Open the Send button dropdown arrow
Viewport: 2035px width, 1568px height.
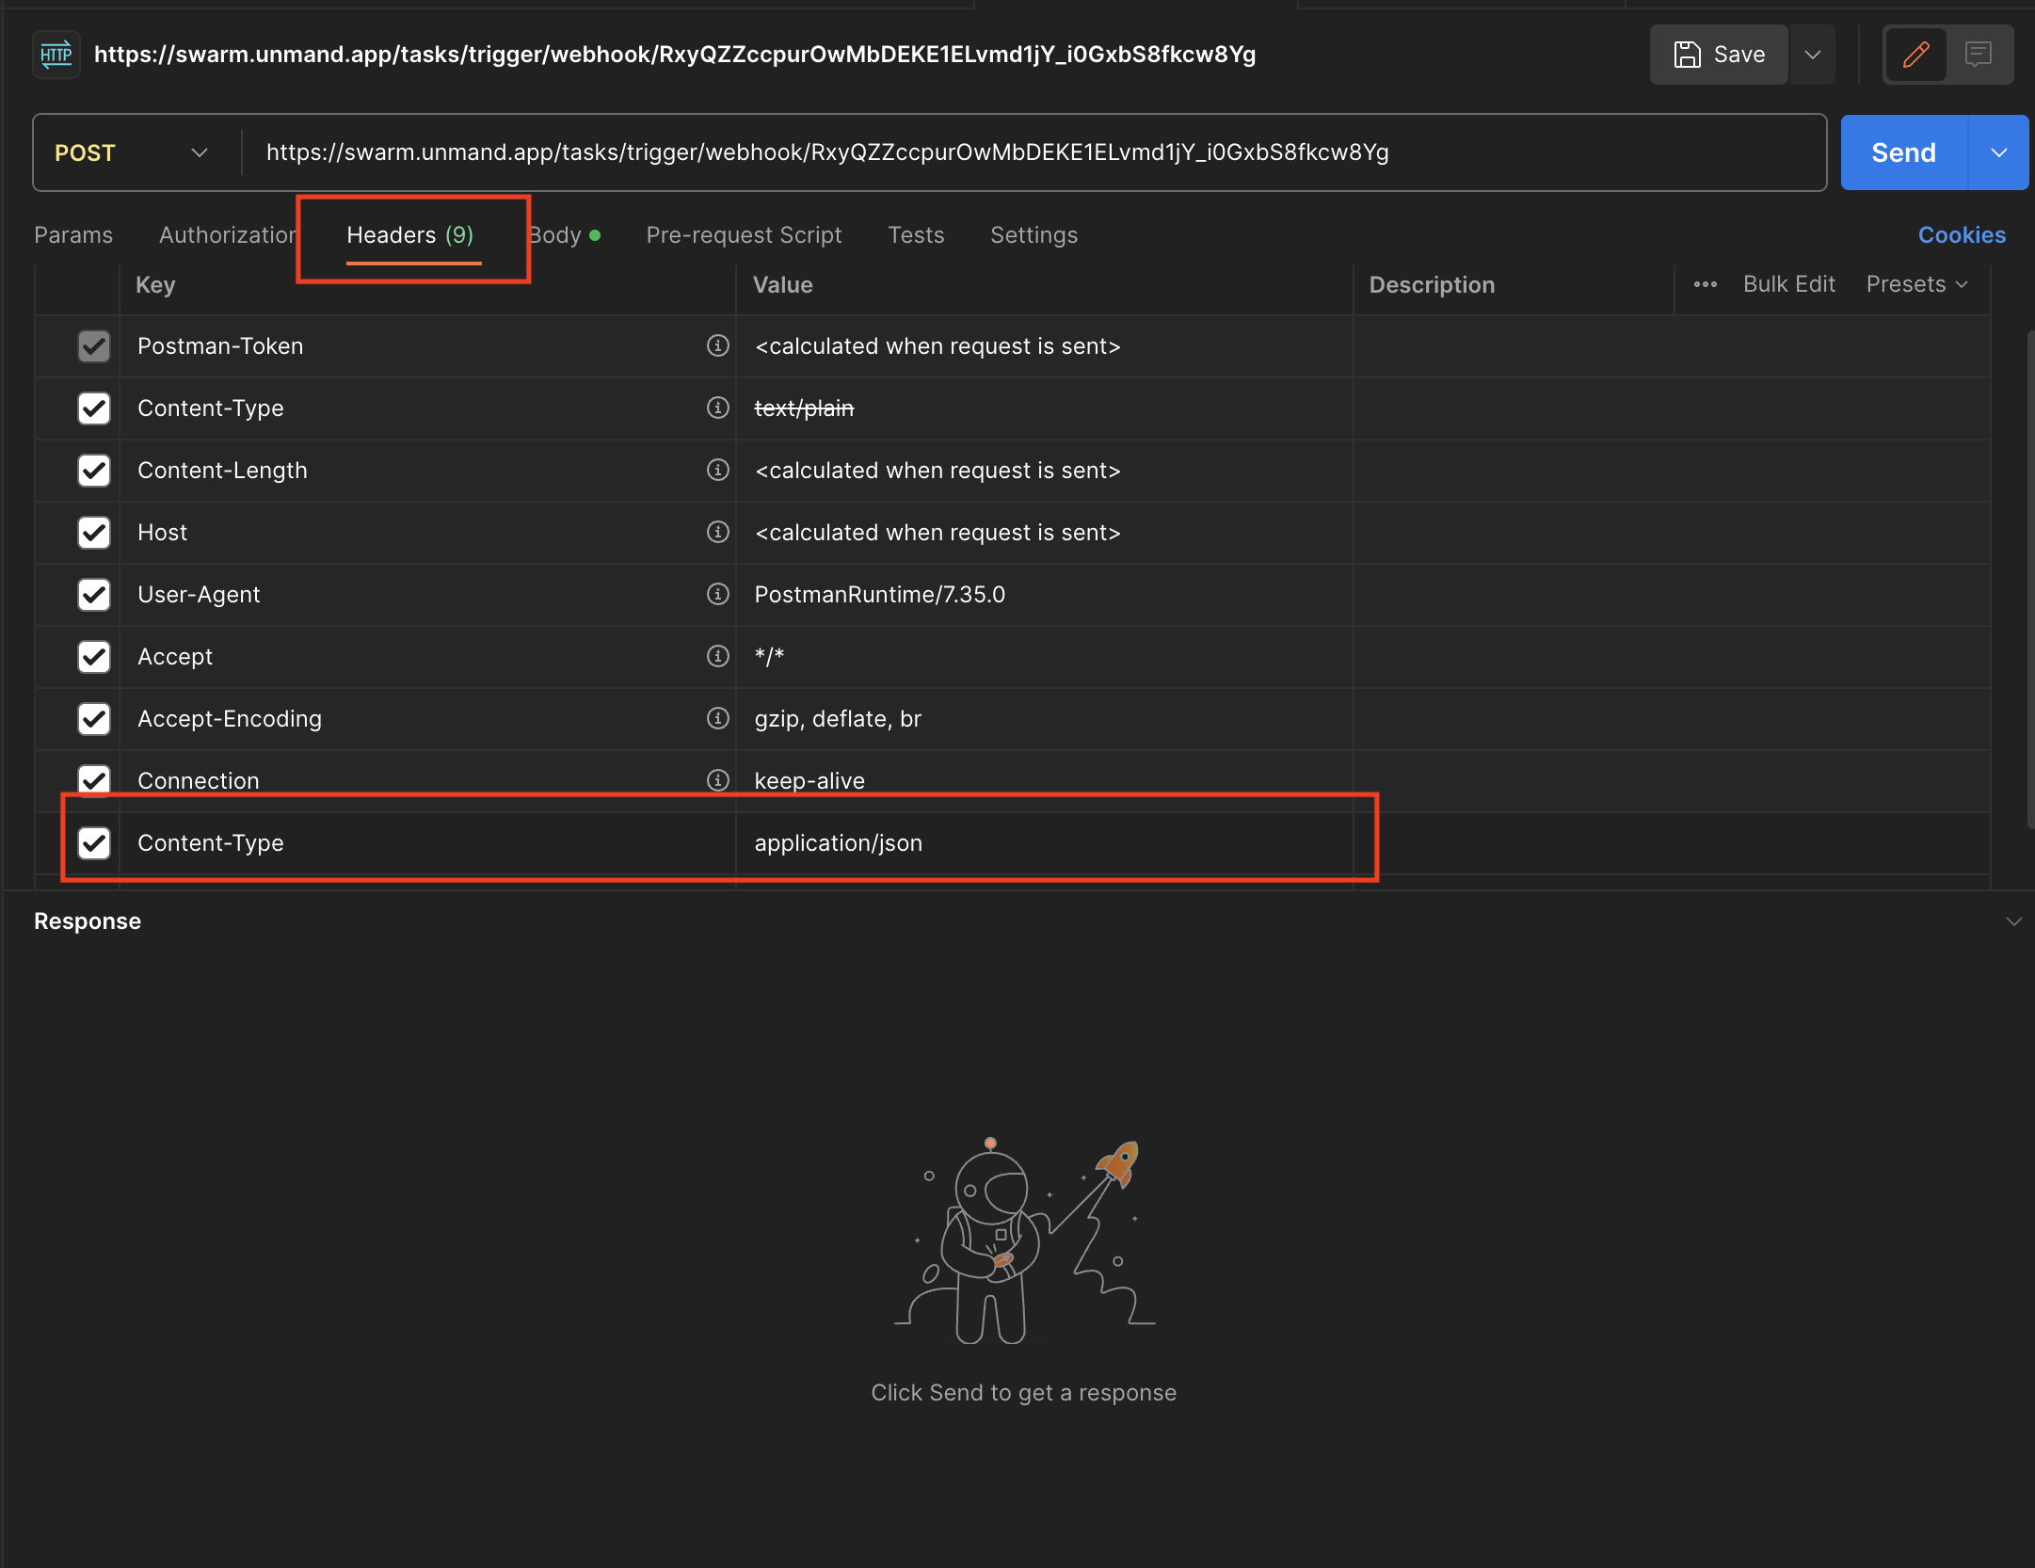point(1999,152)
